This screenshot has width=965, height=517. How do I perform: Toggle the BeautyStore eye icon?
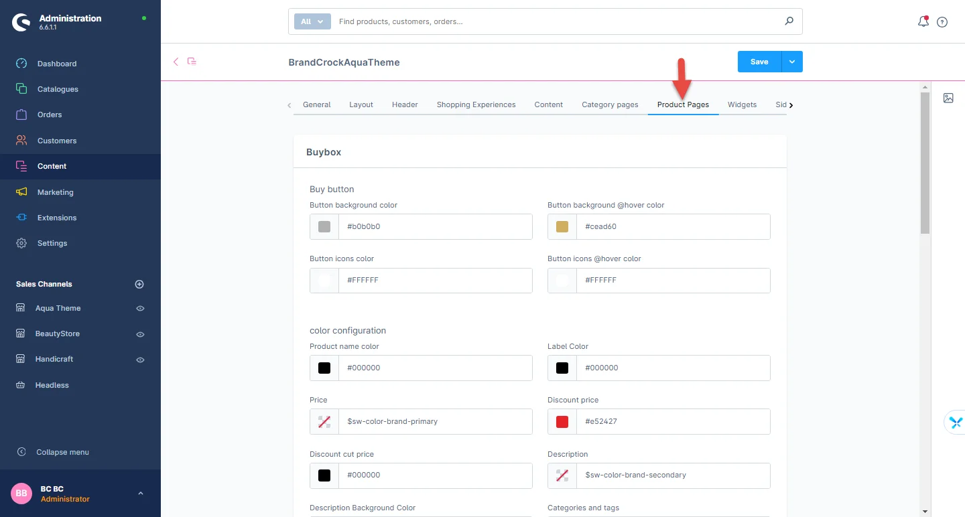pyautogui.click(x=140, y=334)
